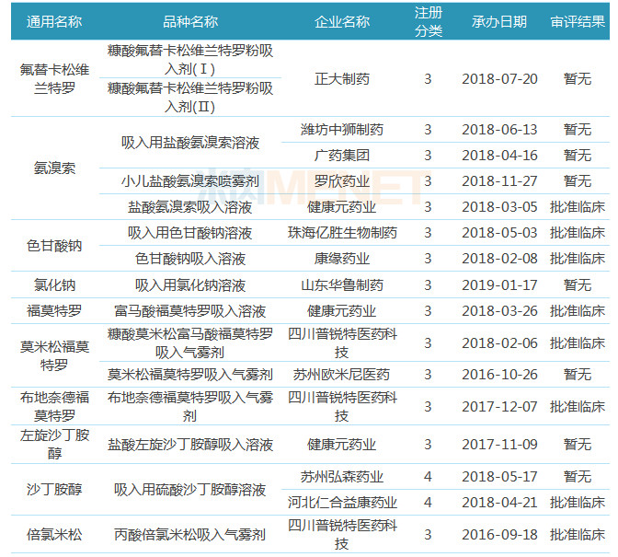
Task: Click 富马酸福莫特罗吸入溶液 product cell
Action: pos(190,311)
